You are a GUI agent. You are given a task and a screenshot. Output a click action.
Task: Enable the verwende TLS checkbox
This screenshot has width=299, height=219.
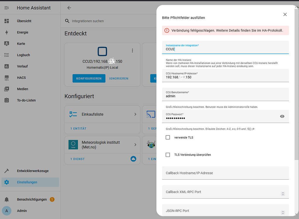[168, 137]
